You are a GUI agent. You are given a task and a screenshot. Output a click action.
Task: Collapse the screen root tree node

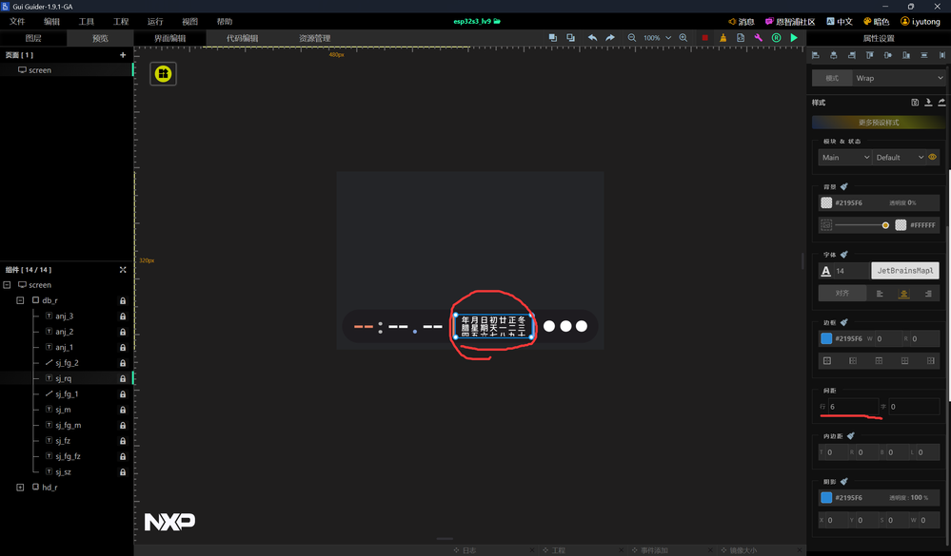[7, 285]
